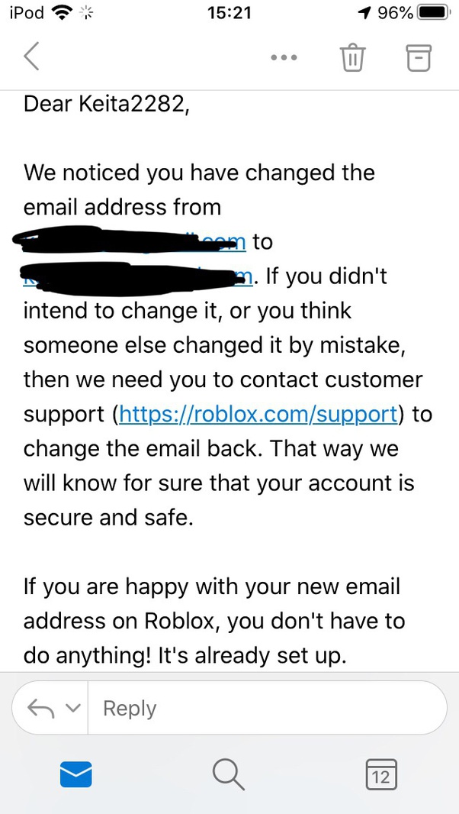Expand reply options with the small chevron
This screenshot has width=459, height=814.
click(x=74, y=708)
